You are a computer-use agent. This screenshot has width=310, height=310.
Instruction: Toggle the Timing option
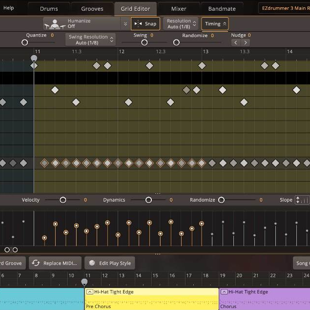pyautogui.click(x=215, y=24)
